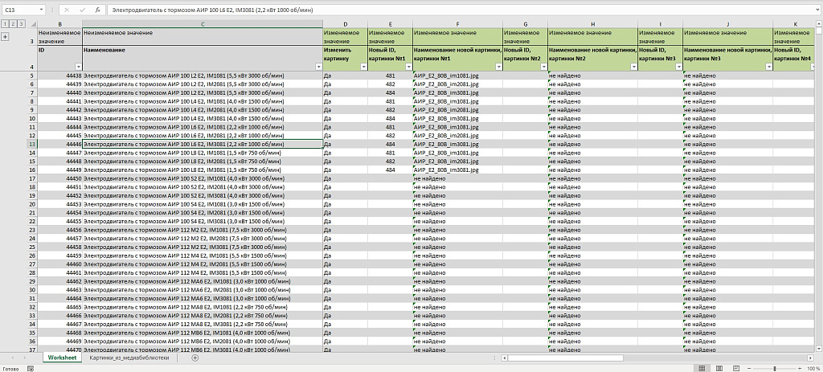This screenshot has width=823, height=372.
Task: Click the Insert Function (fx) icon
Action: tap(97, 10)
